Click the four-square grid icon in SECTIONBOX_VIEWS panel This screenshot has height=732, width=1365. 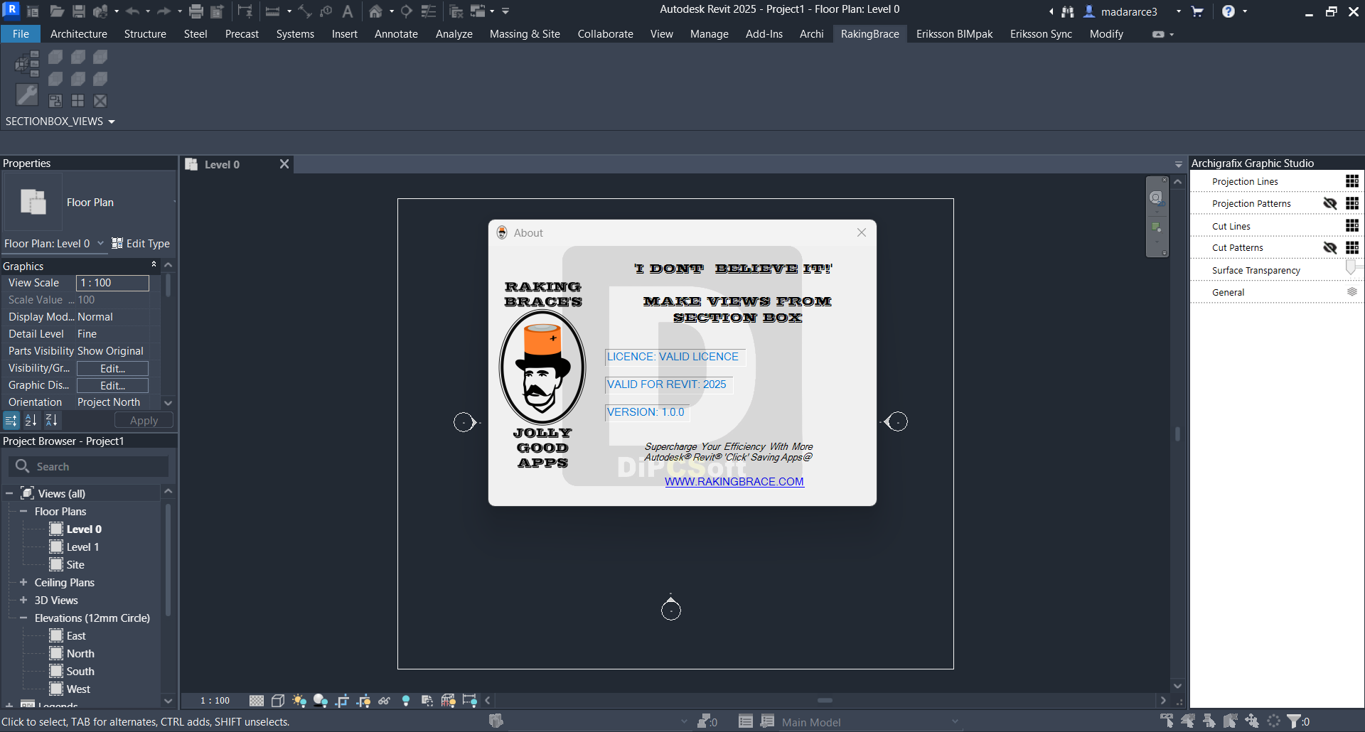click(x=77, y=101)
